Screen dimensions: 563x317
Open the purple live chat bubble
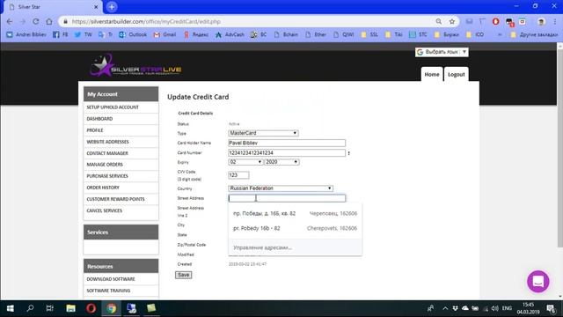pos(537,282)
